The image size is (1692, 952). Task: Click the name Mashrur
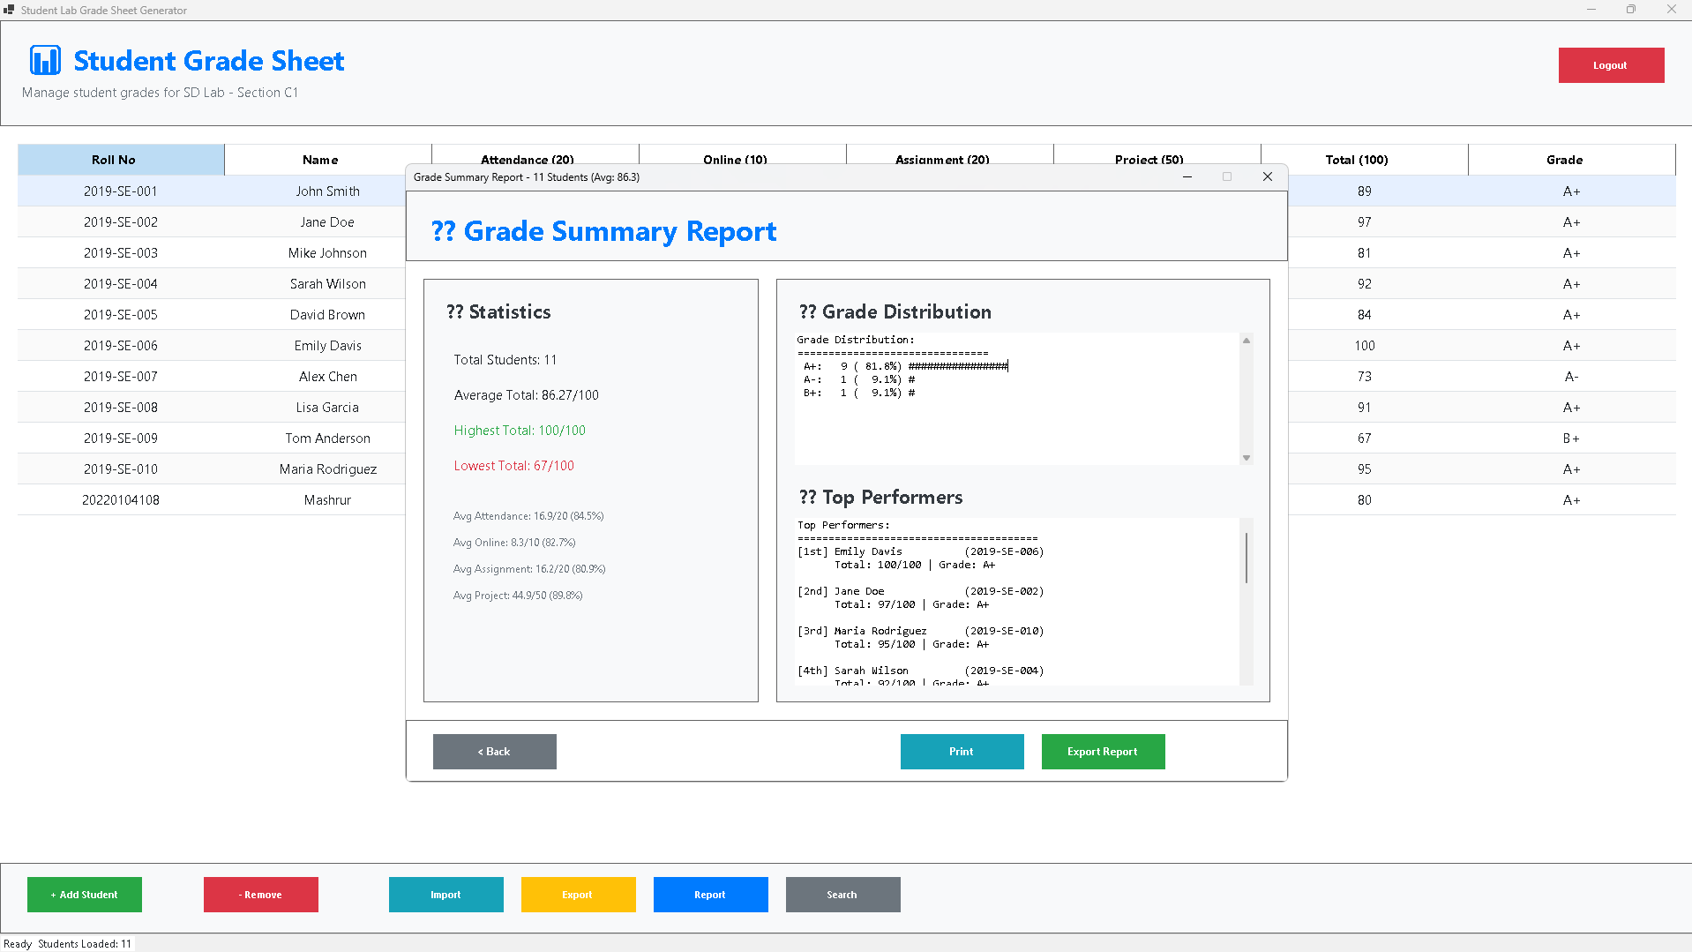tap(328, 499)
